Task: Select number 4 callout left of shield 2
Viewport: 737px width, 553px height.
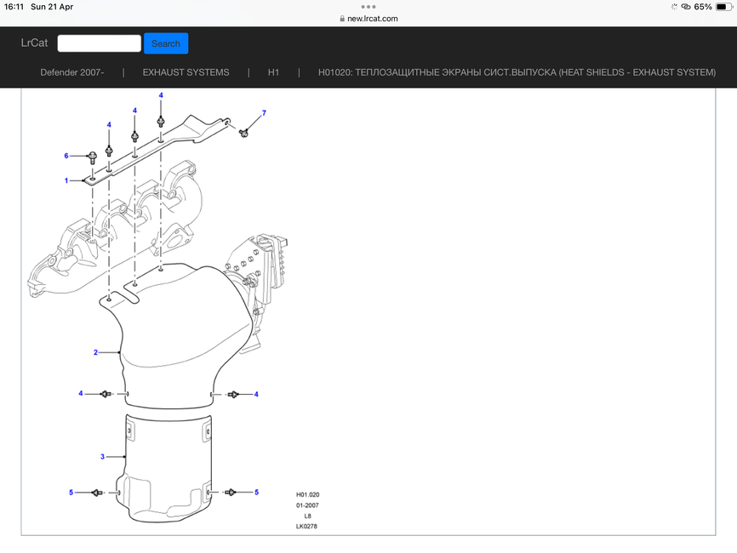Action: click(80, 393)
